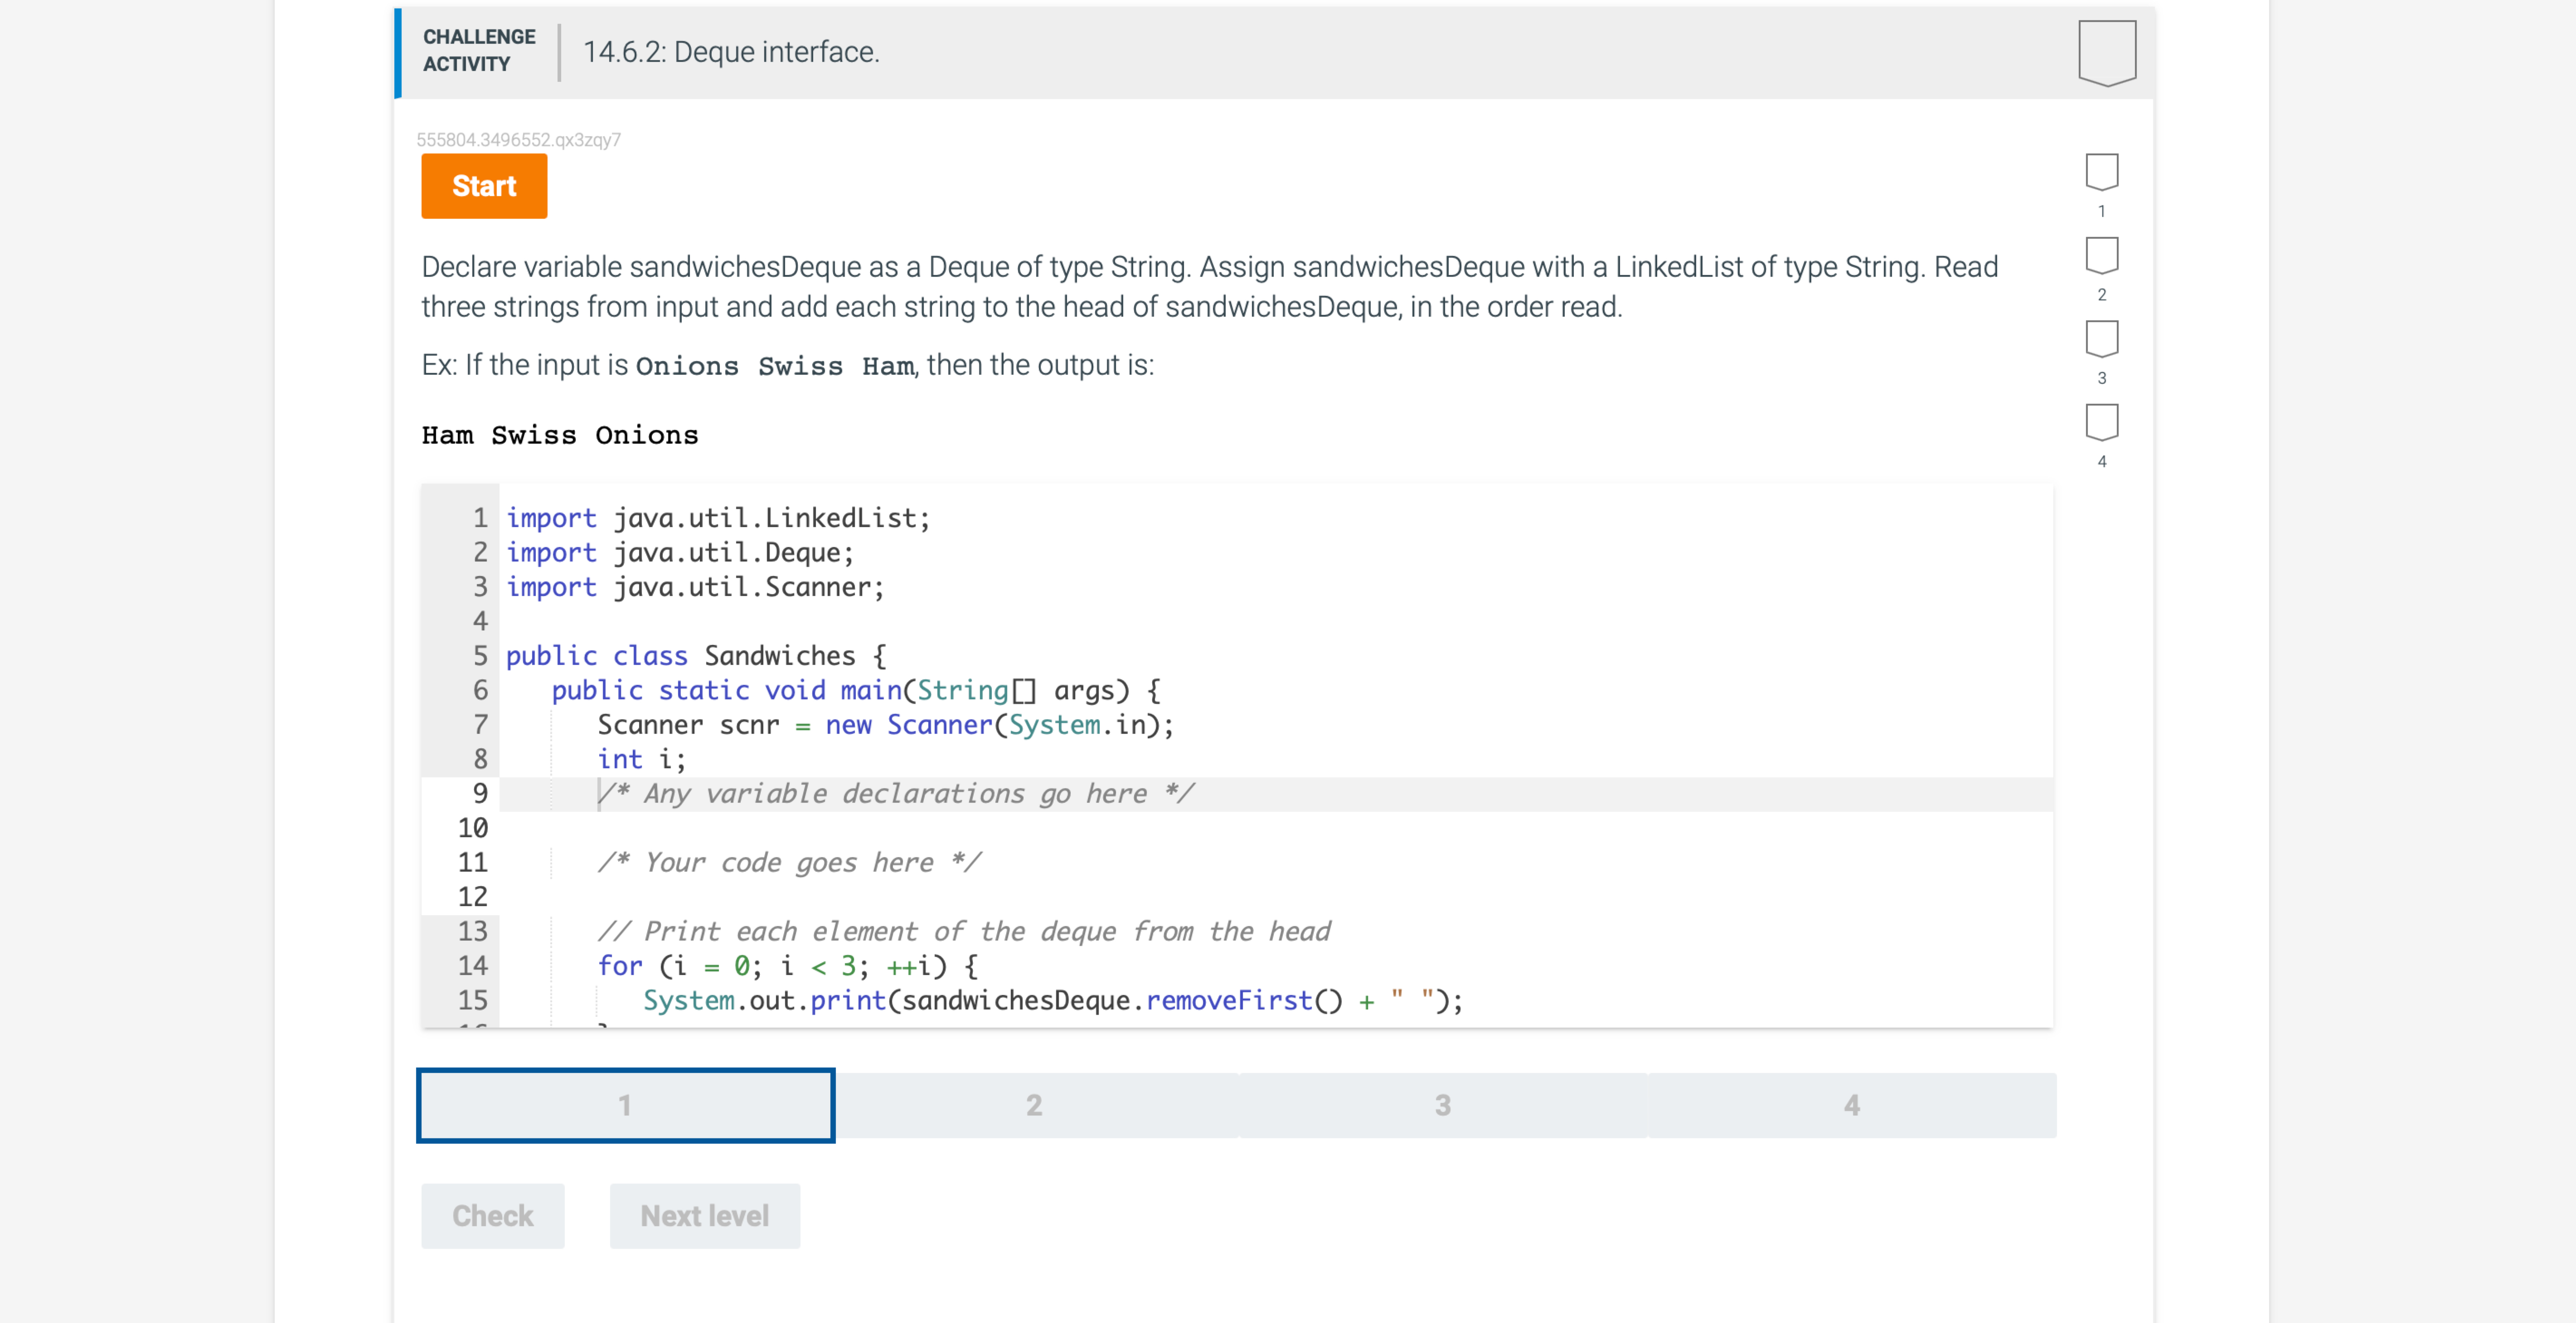Click the Next level button
Viewport: 2576px width, 1323px height.
coord(704,1215)
